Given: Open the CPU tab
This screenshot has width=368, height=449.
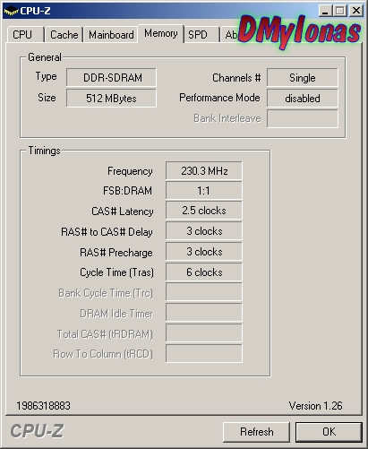Looking at the screenshot, I should (26, 35).
